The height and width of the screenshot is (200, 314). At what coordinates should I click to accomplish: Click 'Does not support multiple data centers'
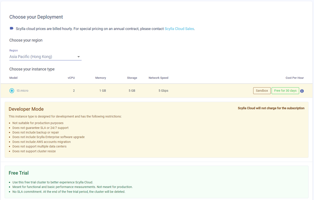[x=39, y=146]
